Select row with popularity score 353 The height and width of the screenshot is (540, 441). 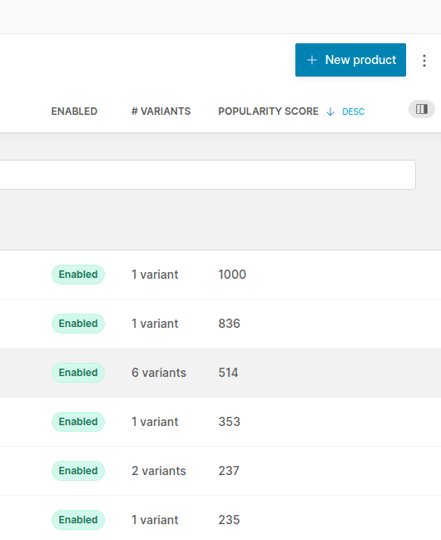click(x=220, y=422)
